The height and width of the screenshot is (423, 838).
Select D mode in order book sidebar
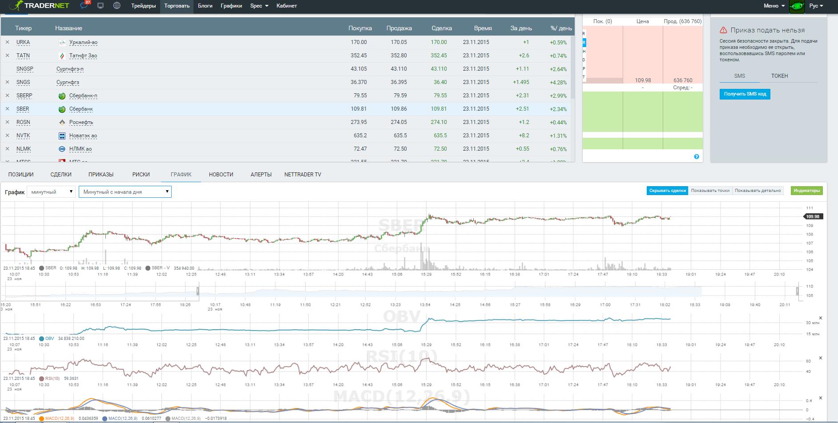tap(584, 60)
